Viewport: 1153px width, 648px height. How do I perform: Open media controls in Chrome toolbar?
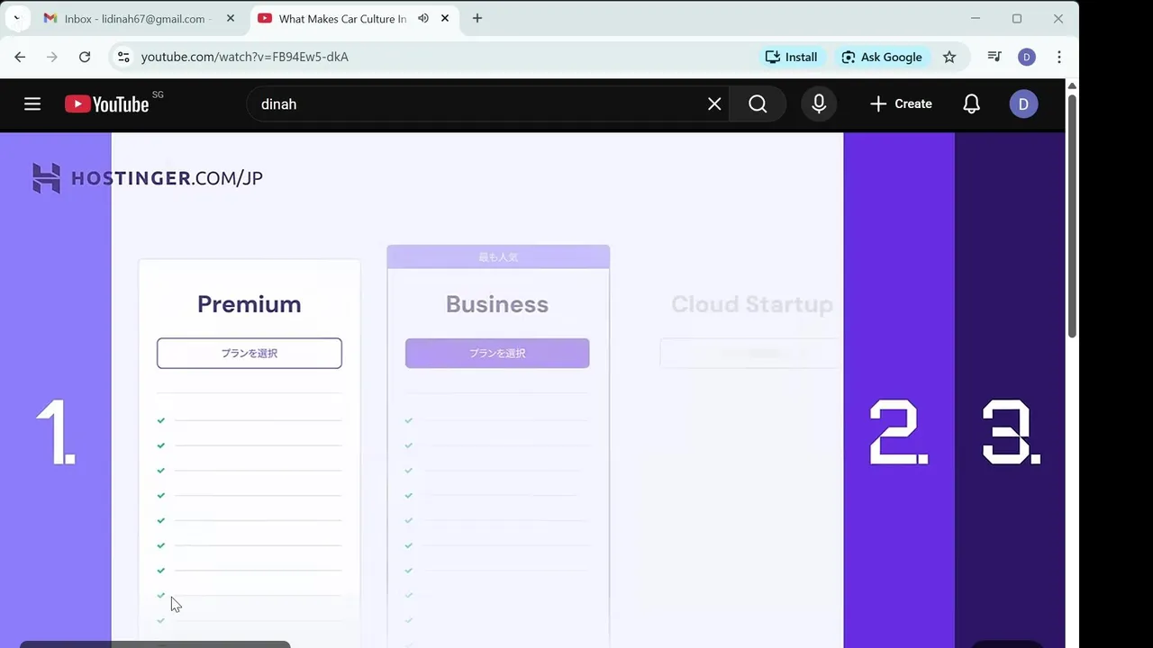pyautogui.click(x=994, y=57)
